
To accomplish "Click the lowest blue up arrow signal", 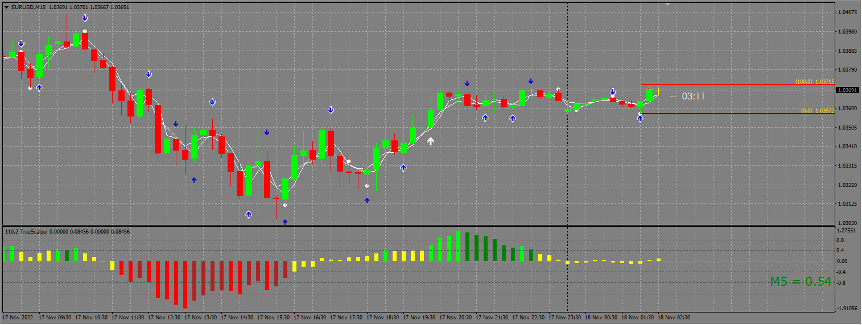I will point(285,222).
